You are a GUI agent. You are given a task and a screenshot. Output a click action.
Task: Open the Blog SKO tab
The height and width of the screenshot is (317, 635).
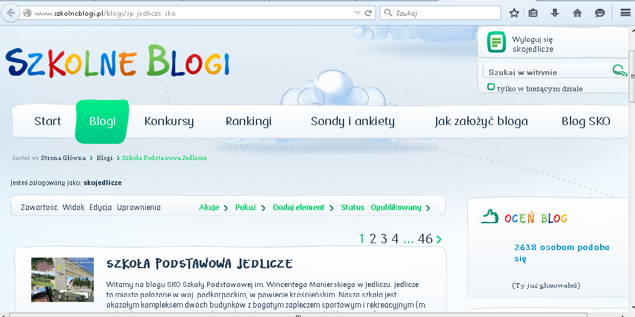pyautogui.click(x=586, y=121)
